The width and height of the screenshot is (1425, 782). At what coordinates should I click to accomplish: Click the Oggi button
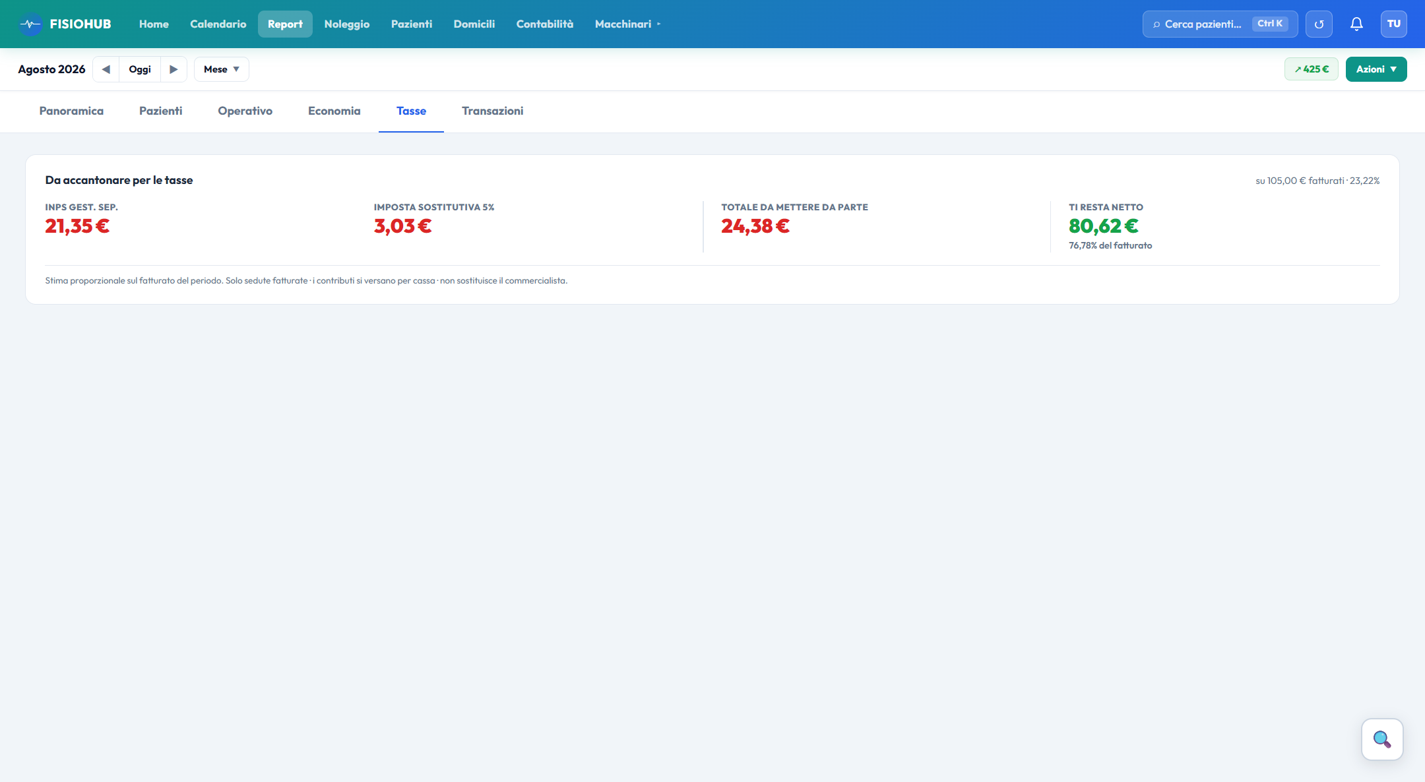(140, 69)
